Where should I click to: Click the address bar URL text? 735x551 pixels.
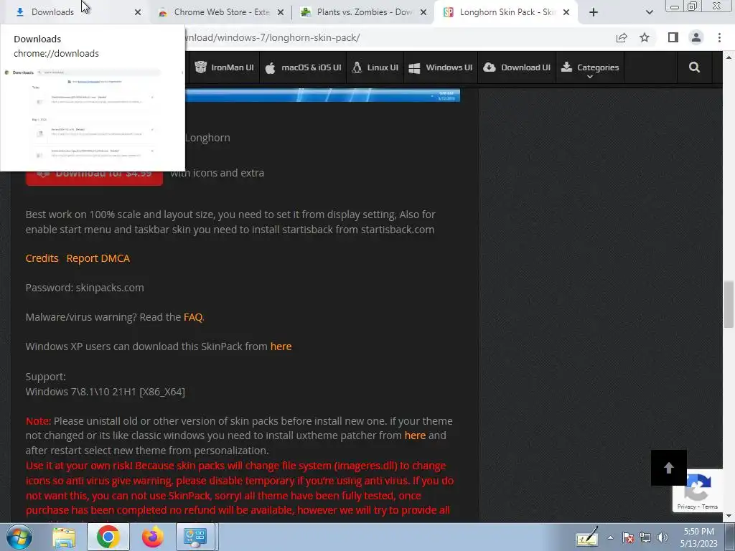click(273, 38)
